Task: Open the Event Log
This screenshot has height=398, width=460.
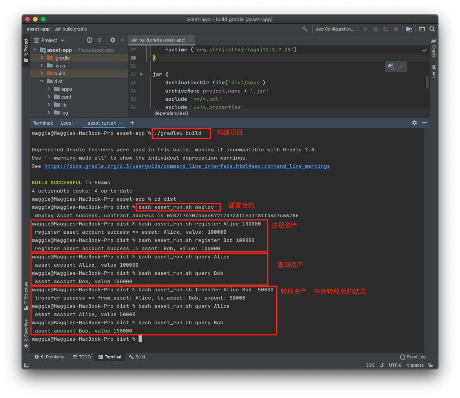Action: 413,357
